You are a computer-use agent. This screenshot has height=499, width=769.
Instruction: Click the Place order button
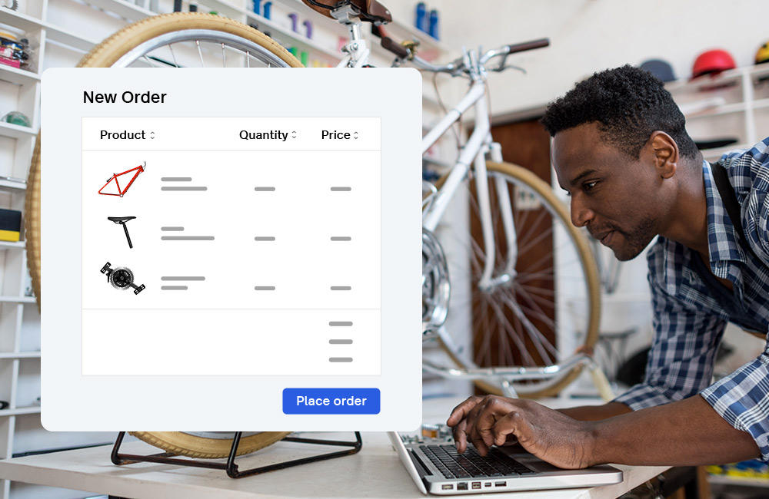[x=331, y=401]
